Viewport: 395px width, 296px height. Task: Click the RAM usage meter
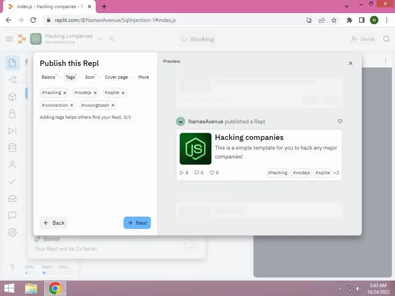(x=47, y=269)
